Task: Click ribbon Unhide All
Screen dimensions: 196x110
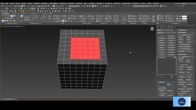Action: 143,21
